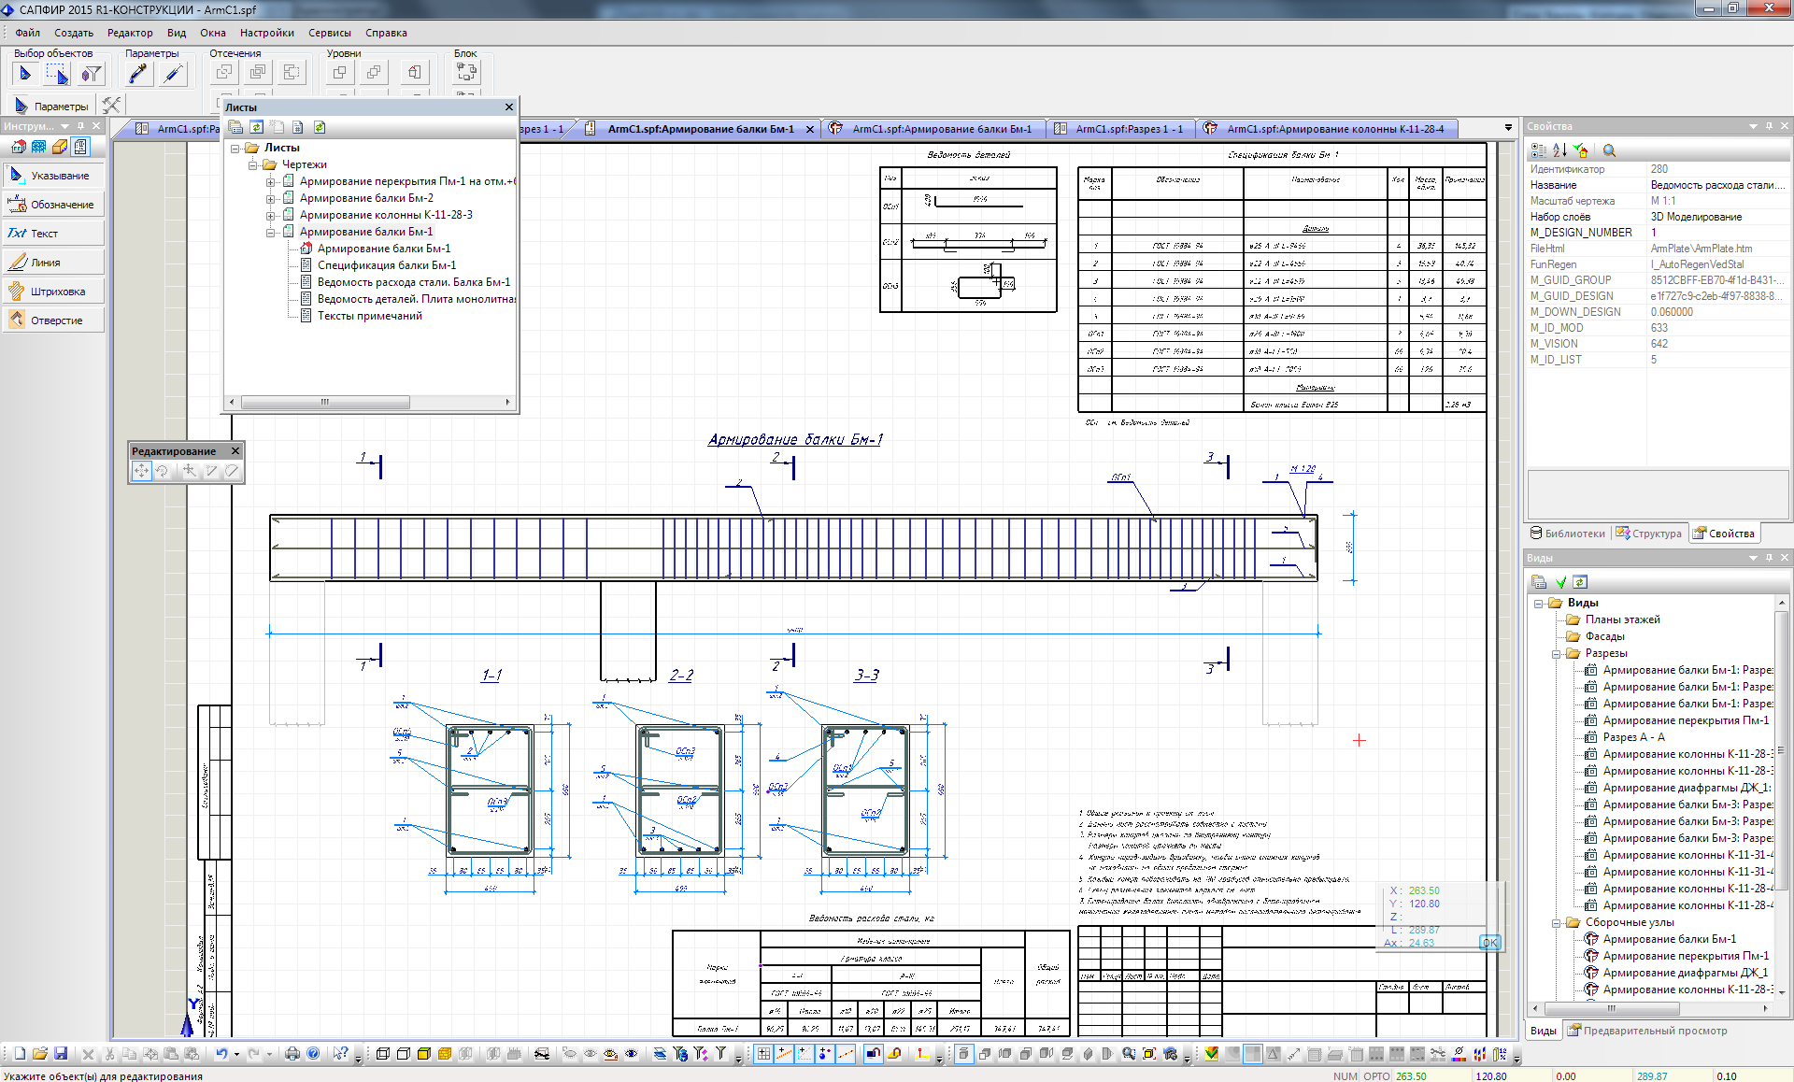Open the Структура panel tab

click(x=1649, y=534)
